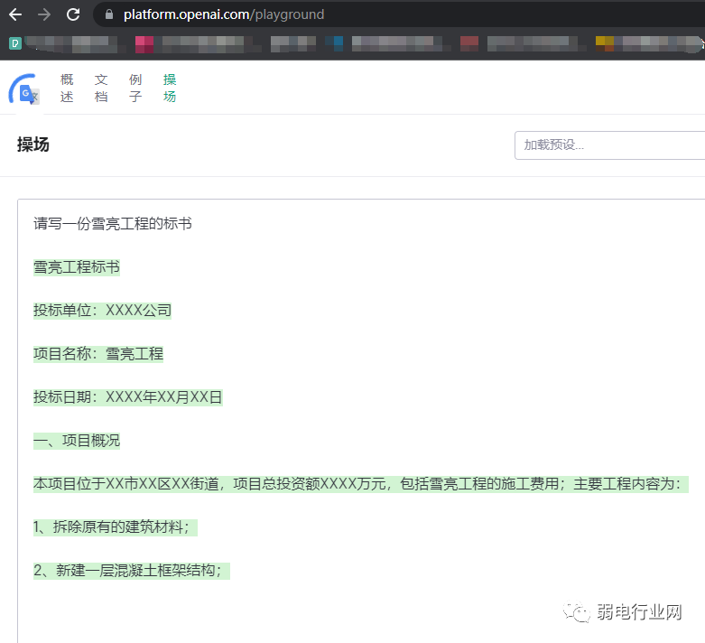Open the pink bookmark favicon
705x643 pixels.
[x=144, y=42]
